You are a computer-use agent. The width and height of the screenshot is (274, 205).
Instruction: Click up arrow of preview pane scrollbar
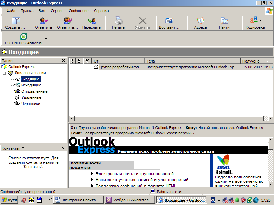point(270,140)
